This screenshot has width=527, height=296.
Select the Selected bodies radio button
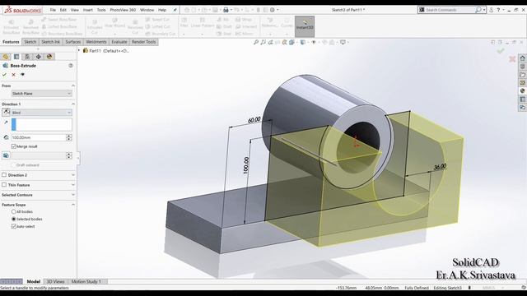point(14,219)
